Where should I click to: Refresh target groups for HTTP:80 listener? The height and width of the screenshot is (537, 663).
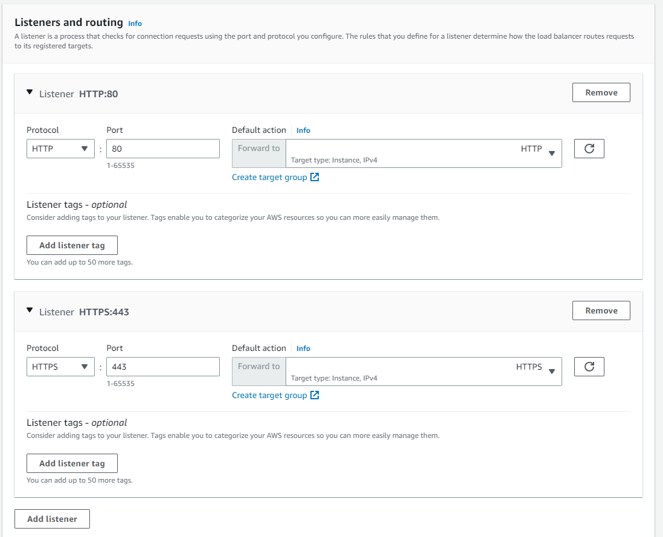tap(589, 149)
